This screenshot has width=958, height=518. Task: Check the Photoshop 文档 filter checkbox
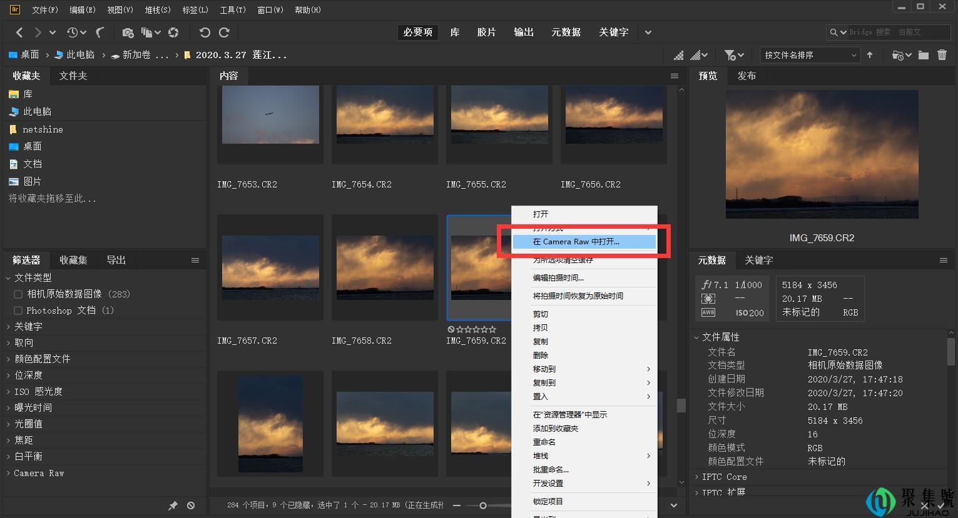[x=18, y=311]
